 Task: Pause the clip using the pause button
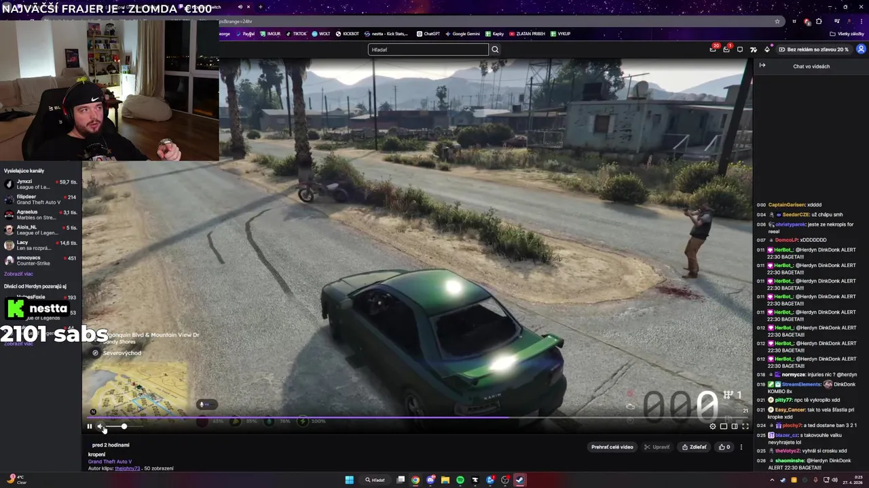[x=89, y=426]
